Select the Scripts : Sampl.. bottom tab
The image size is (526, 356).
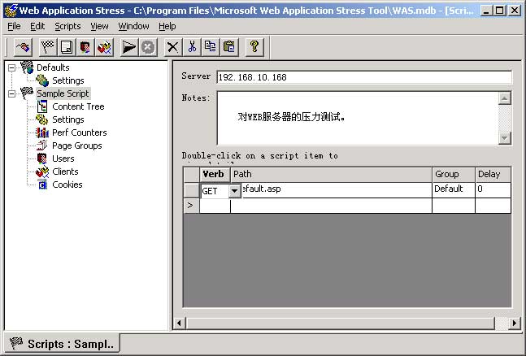63,343
